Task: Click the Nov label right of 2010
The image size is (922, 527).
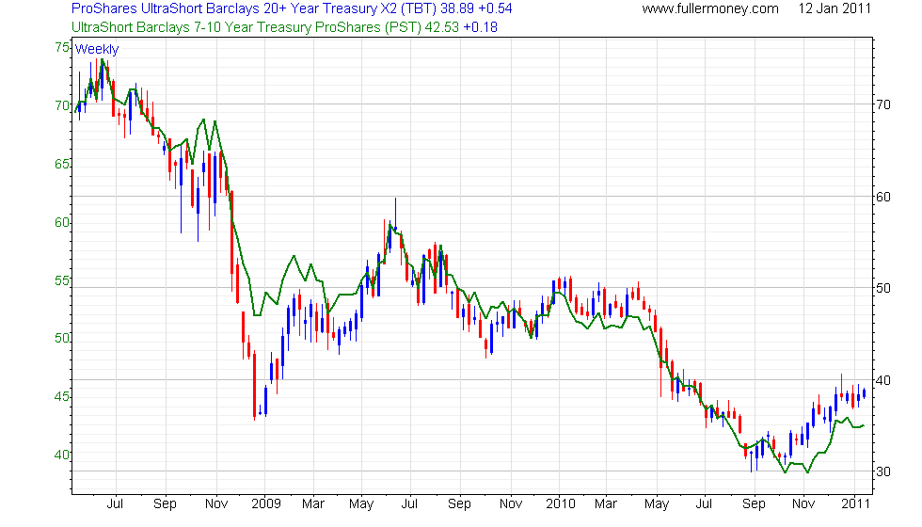Action: click(x=803, y=503)
